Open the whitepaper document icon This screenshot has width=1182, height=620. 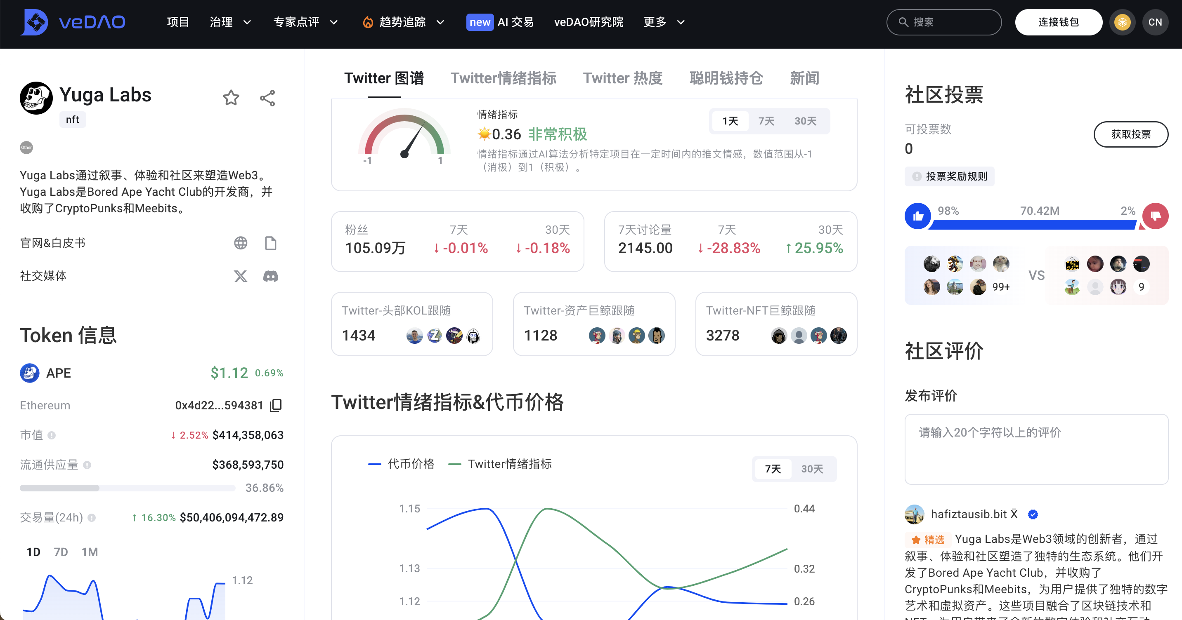point(271,243)
